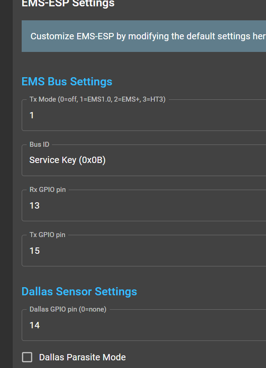Edit the Dallas GPIO pin value

coord(135,325)
